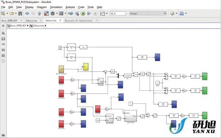This screenshot has height=138, width=221.
Task: Click Boos_SPWM_RCP in the breadcrumb path
Action: (18, 25)
